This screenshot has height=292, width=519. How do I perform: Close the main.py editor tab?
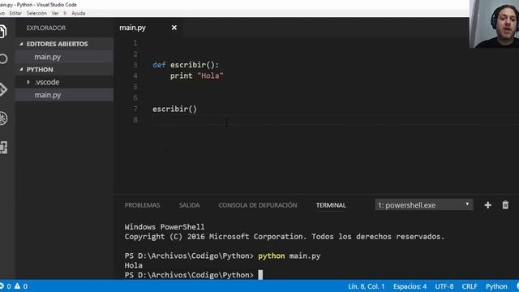click(x=174, y=28)
